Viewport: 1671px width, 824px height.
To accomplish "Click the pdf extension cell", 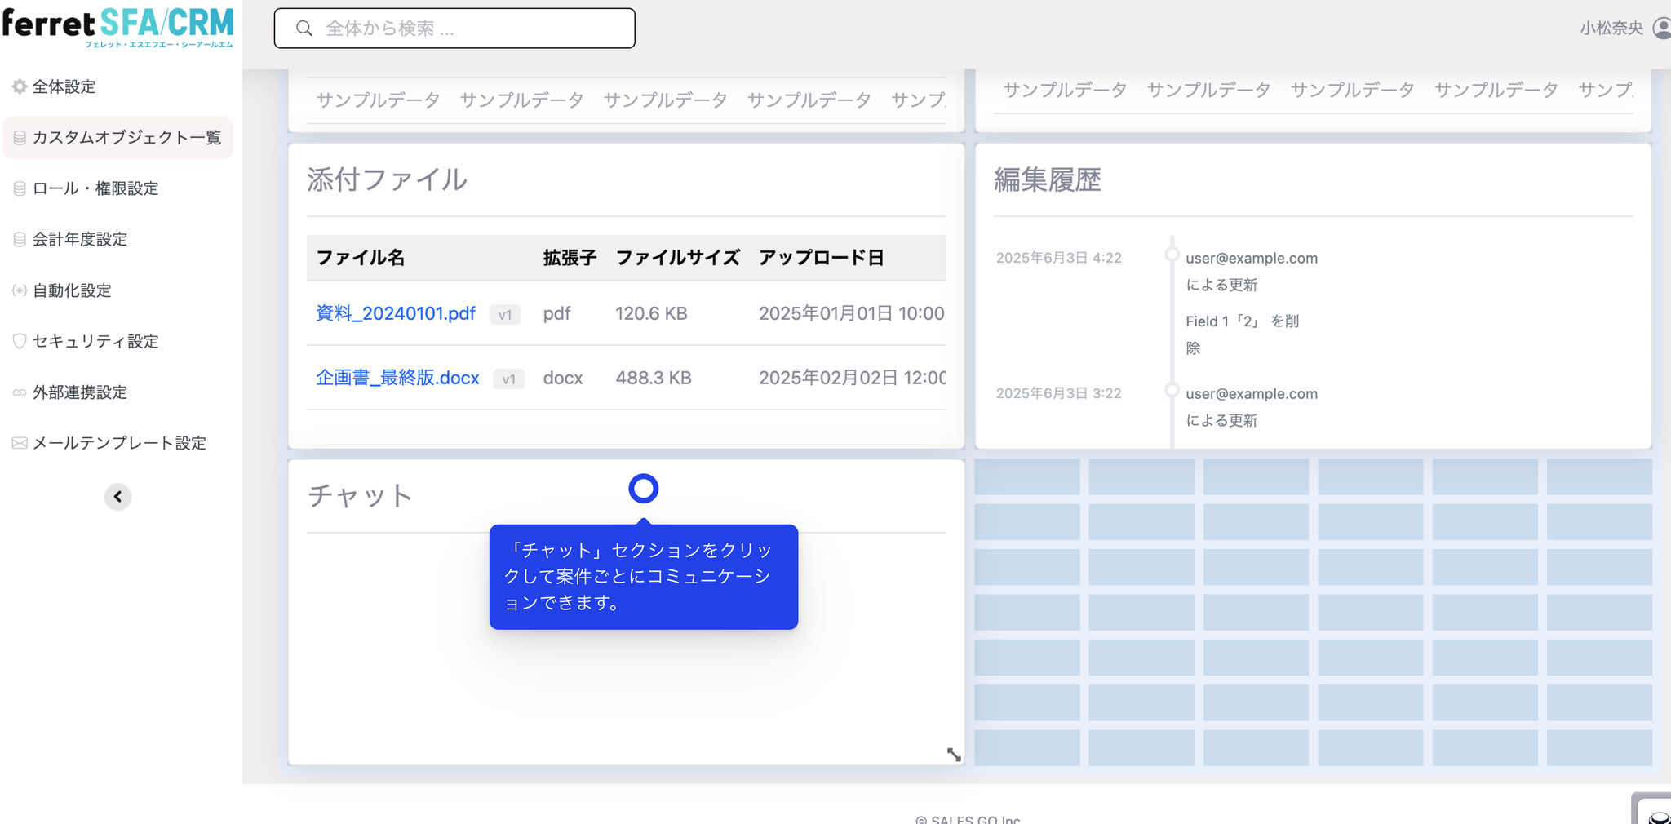I will pyautogui.click(x=556, y=313).
